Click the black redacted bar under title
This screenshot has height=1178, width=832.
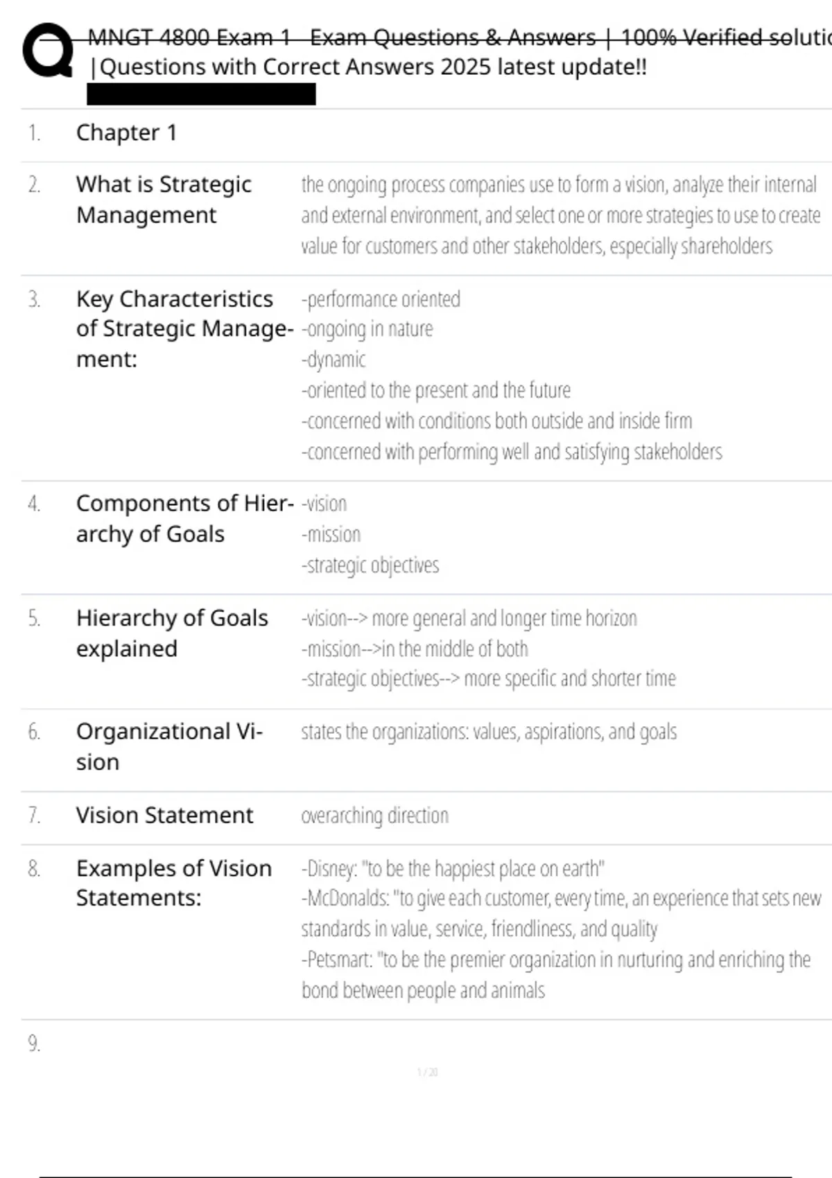point(201,94)
